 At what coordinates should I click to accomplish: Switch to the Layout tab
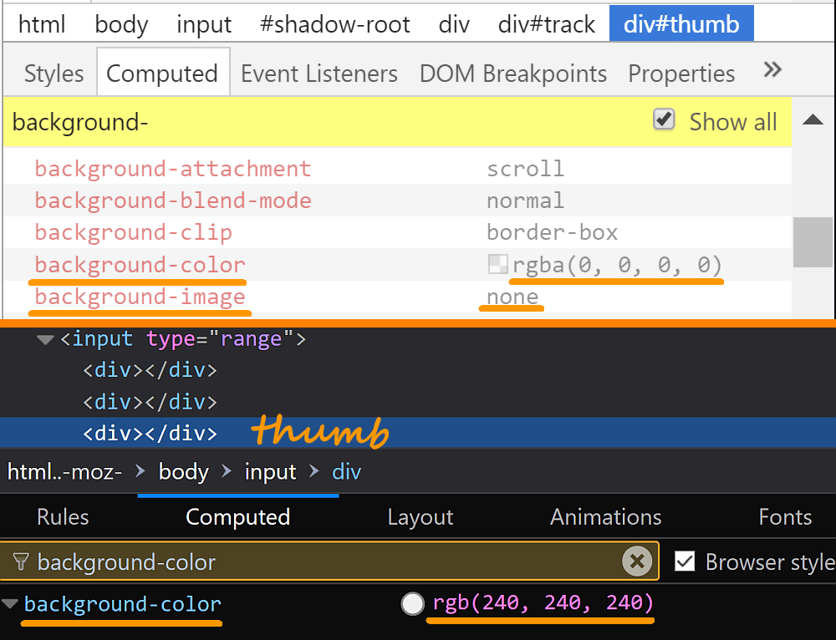420,517
